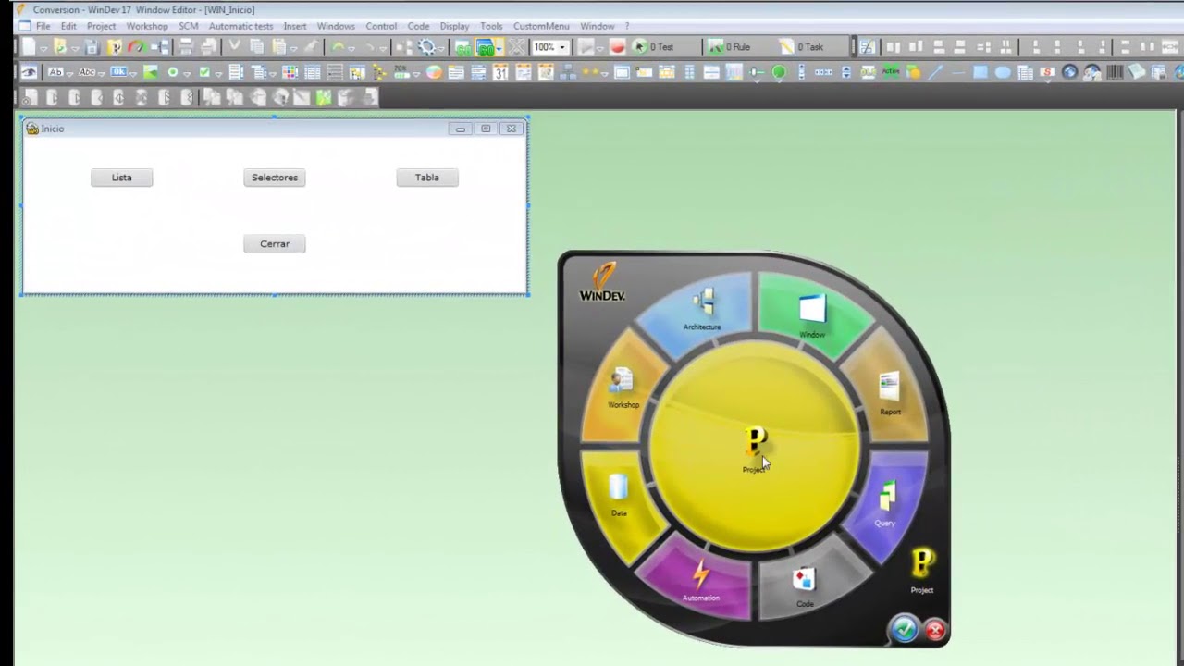Click the radio button control icon
The width and height of the screenshot is (1184, 666).
coord(173,71)
